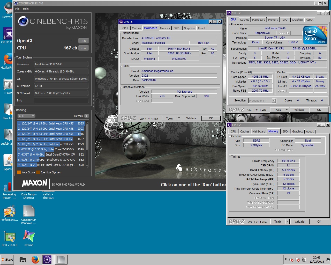
Task: Click DRAM Frequency value 501.9 MHz
Action: [x=289, y=161]
